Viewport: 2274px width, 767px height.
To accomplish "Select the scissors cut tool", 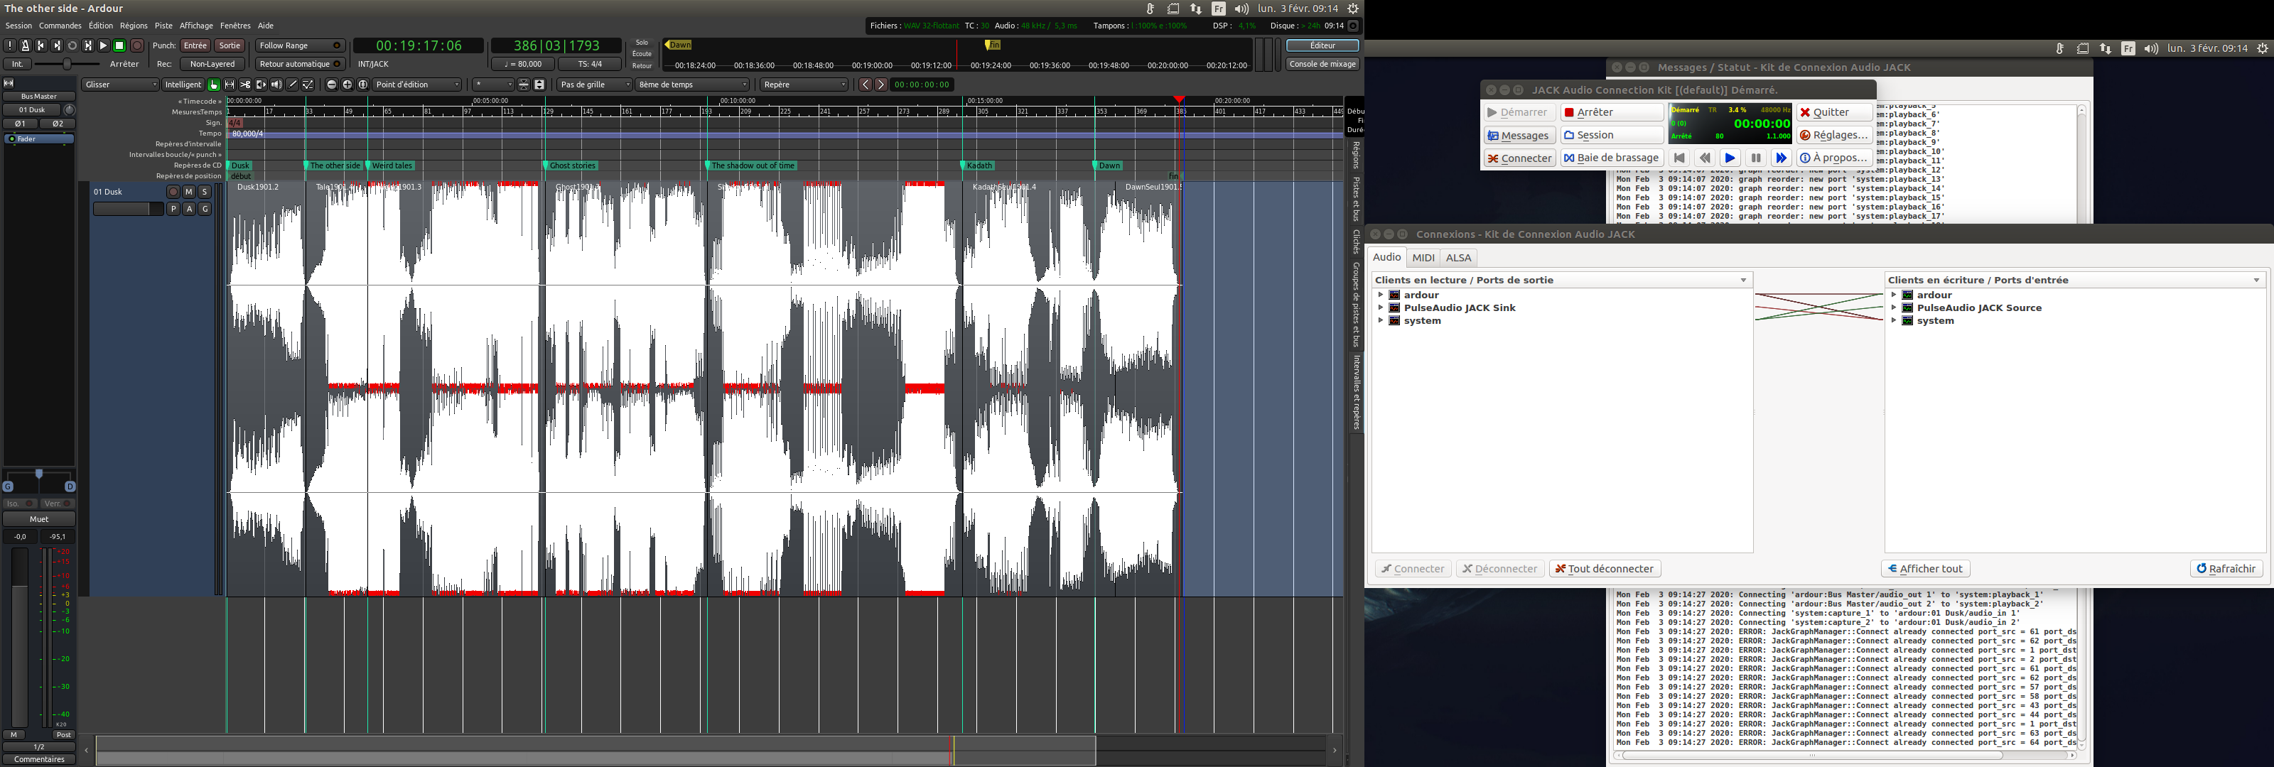I will point(245,85).
